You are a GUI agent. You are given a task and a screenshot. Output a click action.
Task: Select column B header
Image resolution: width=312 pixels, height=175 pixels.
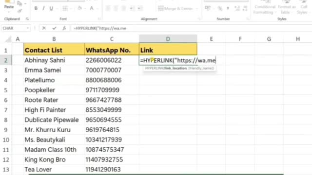point(54,39)
